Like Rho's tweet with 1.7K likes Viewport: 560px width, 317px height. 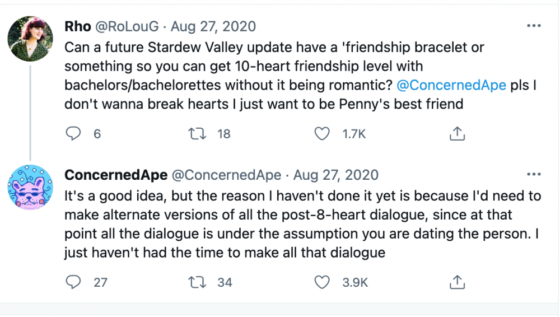click(x=321, y=134)
